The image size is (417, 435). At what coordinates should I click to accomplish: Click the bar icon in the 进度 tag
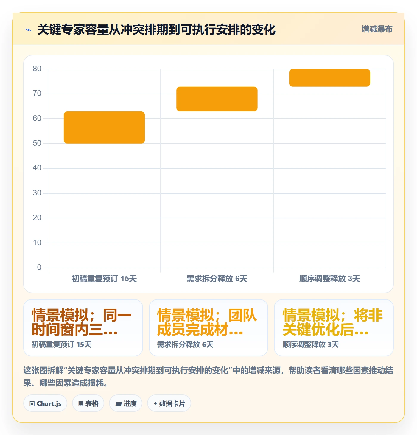(x=119, y=404)
